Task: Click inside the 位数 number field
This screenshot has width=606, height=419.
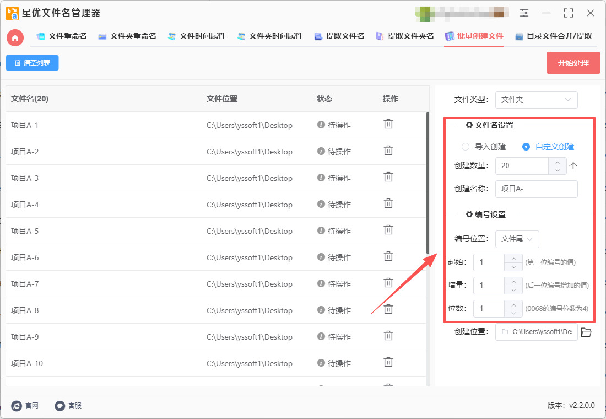Action: coord(489,309)
